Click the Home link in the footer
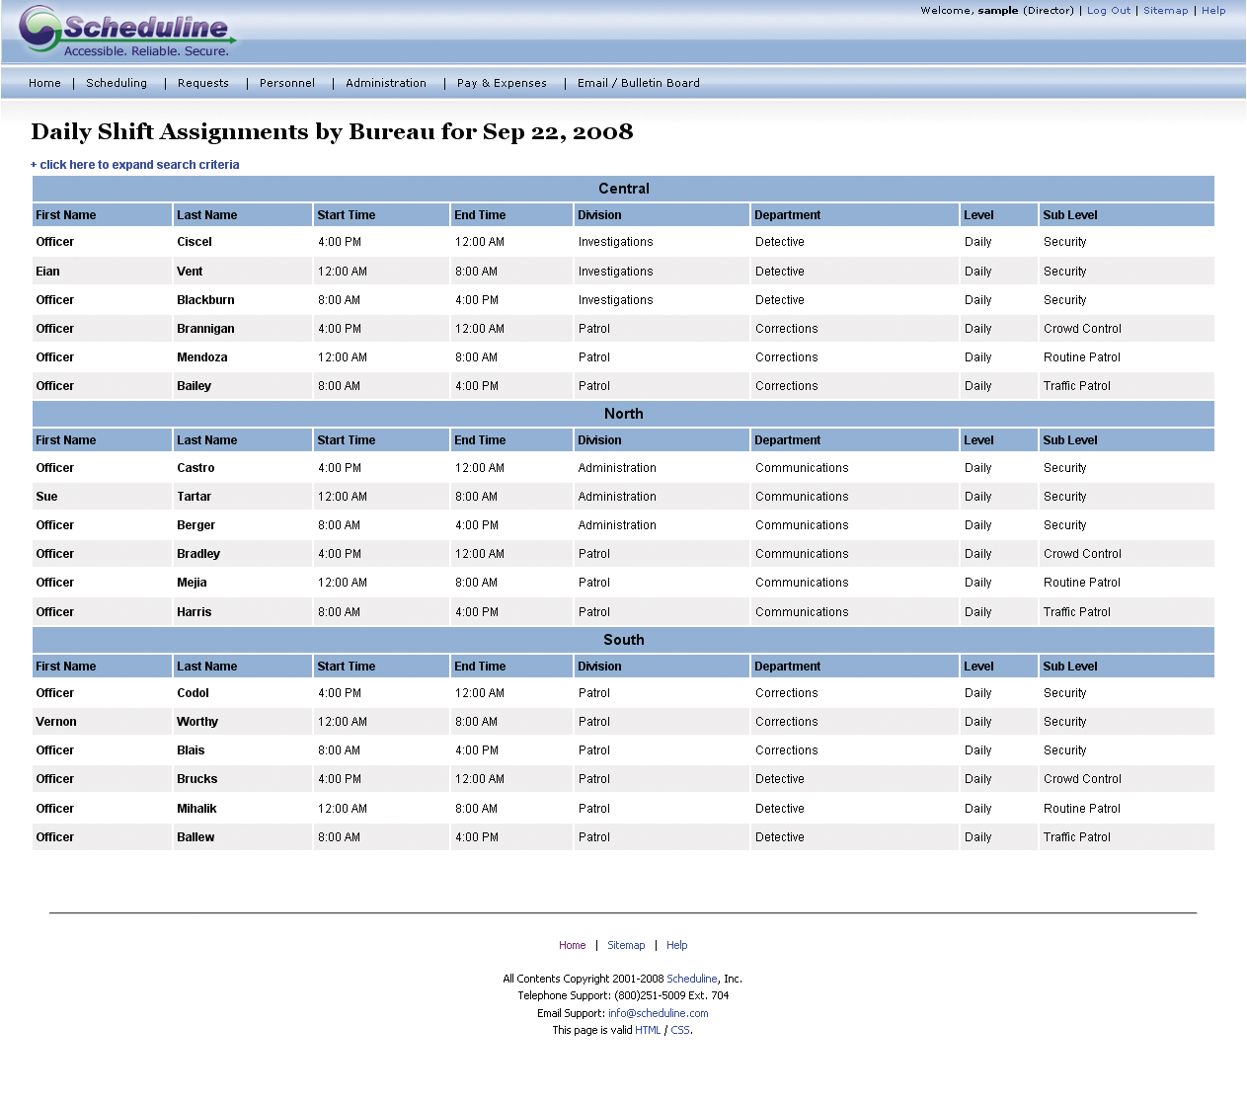 coord(572,945)
